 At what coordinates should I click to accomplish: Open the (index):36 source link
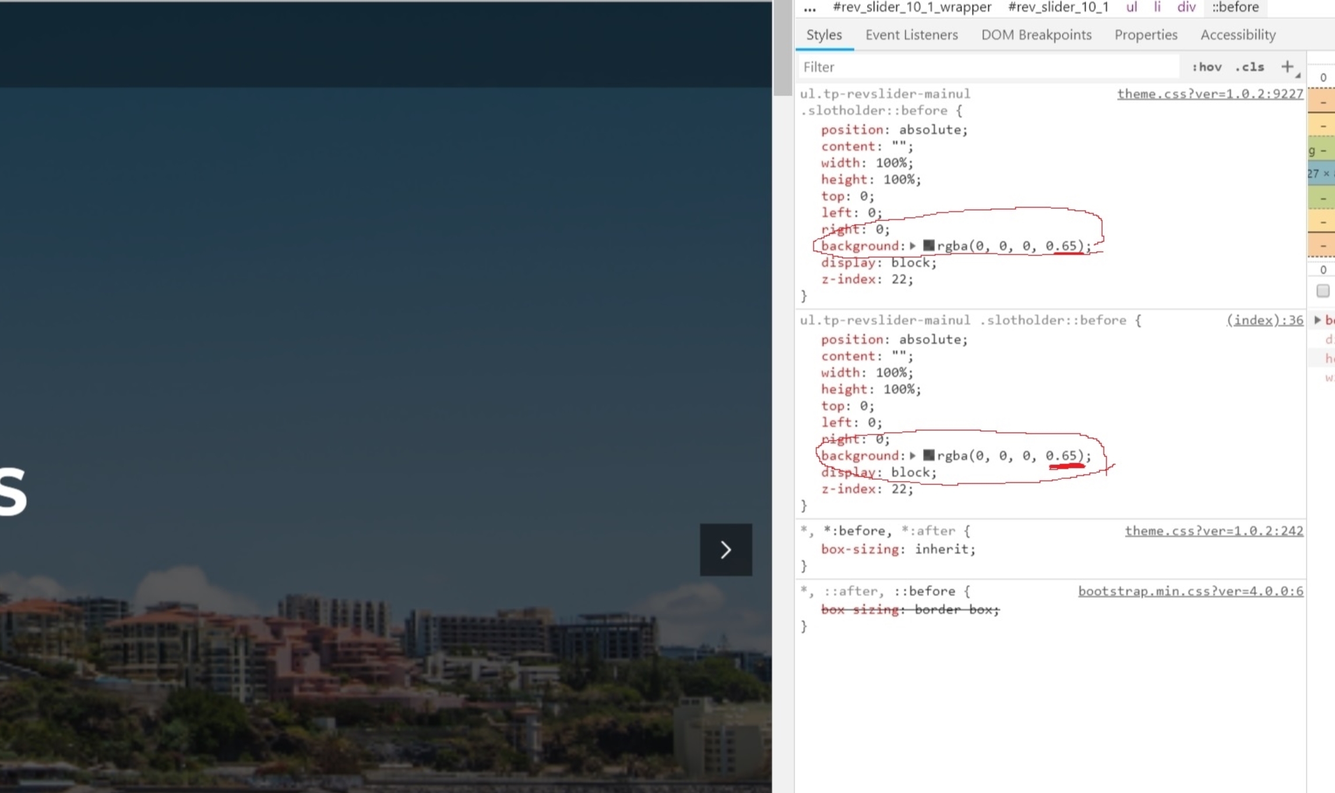click(1264, 320)
